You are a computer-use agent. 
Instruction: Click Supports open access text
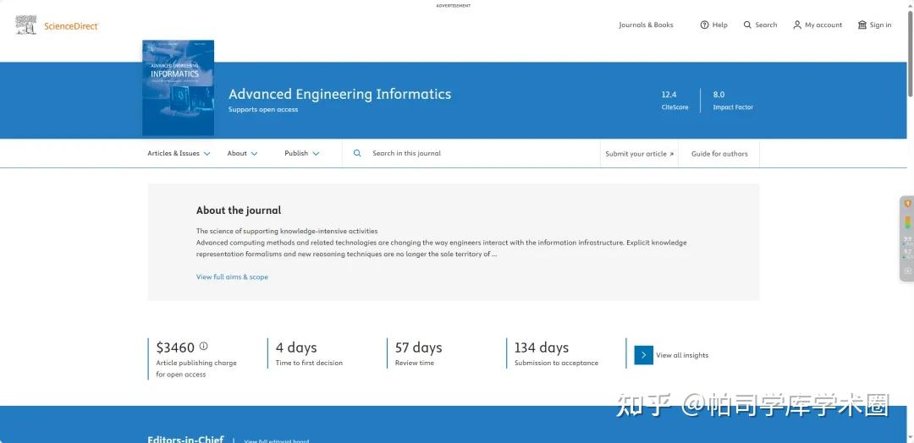[x=263, y=109]
